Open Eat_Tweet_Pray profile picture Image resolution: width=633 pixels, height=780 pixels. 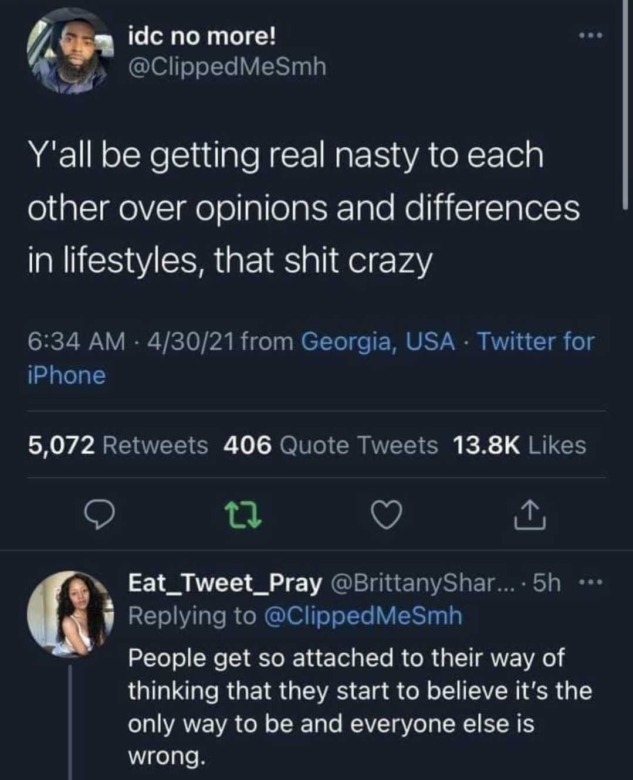tap(70, 613)
